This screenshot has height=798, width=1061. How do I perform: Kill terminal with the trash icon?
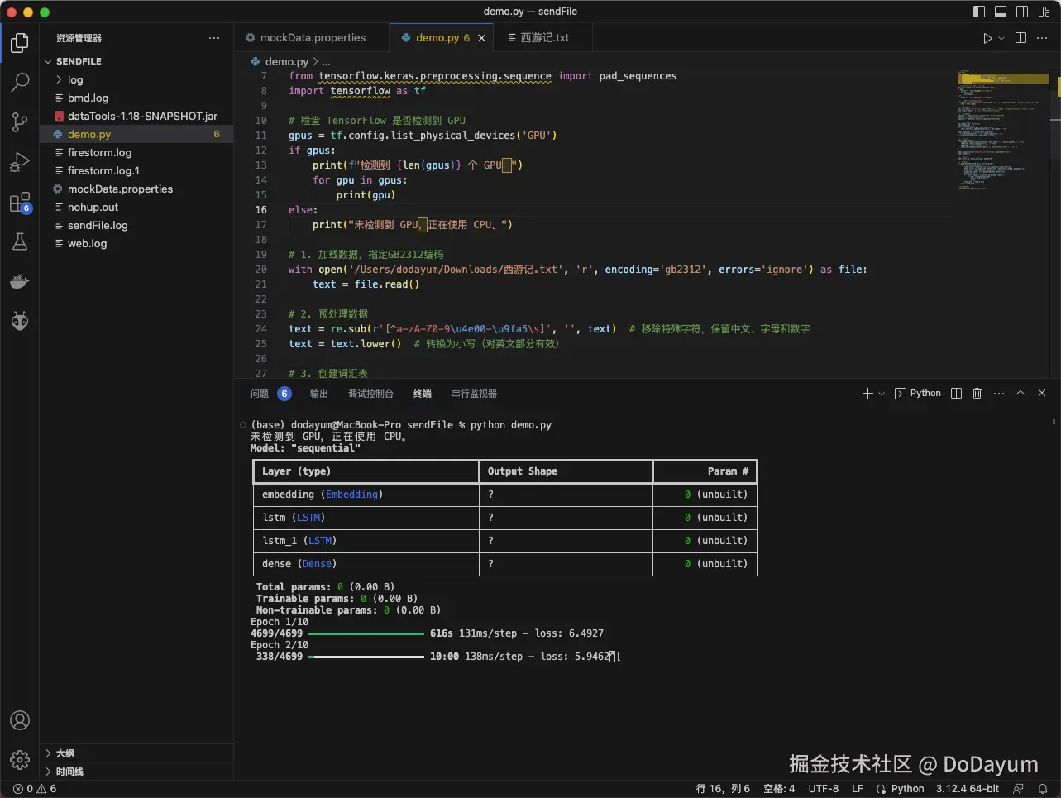[x=977, y=394]
